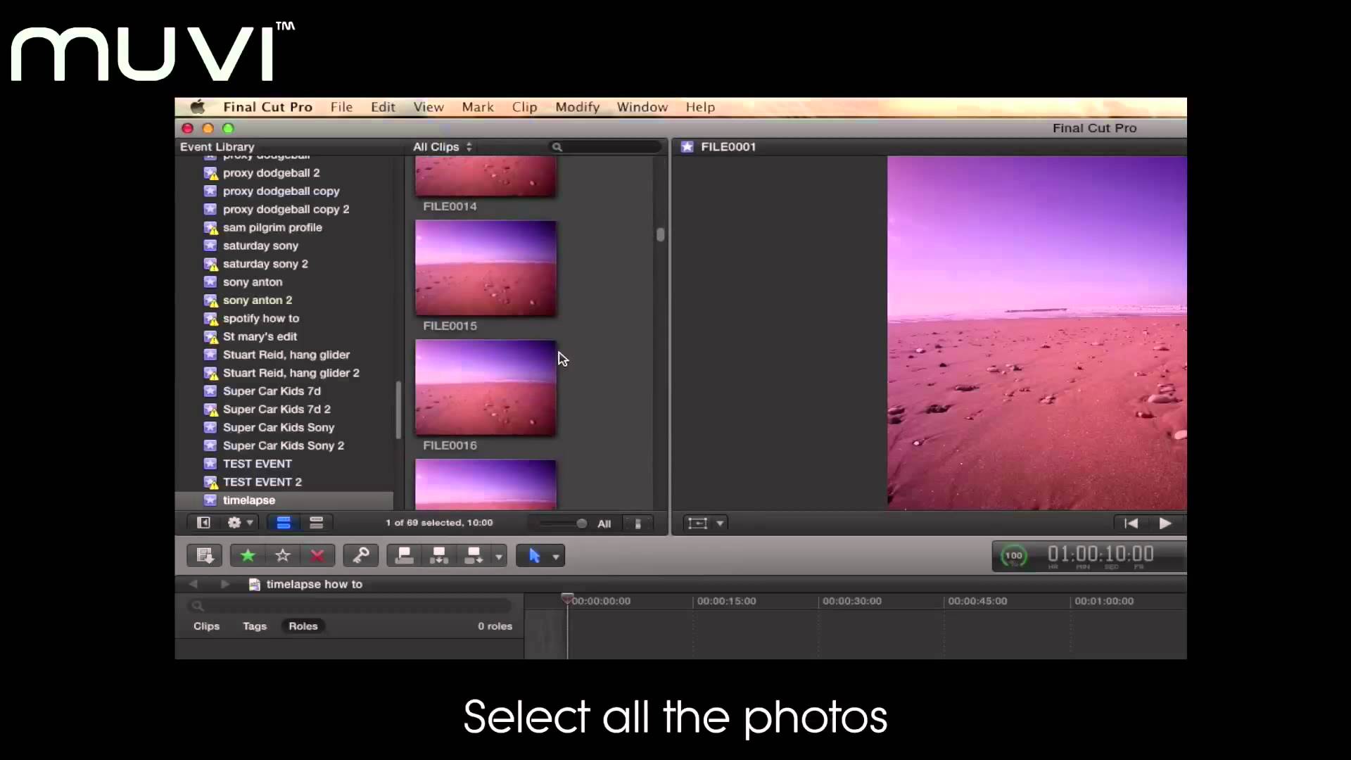The width and height of the screenshot is (1351, 760).
Task: Adjust the clip duration zoom slider
Action: click(x=581, y=524)
